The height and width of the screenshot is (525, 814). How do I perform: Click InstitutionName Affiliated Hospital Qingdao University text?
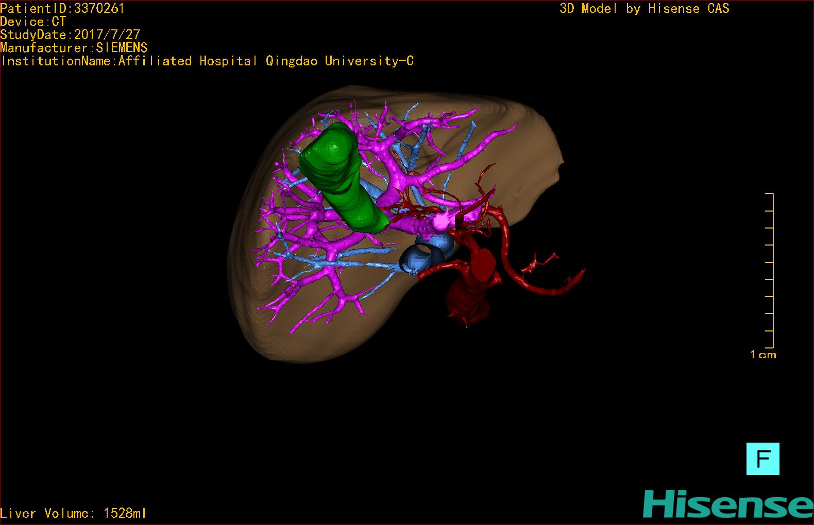point(207,61)
